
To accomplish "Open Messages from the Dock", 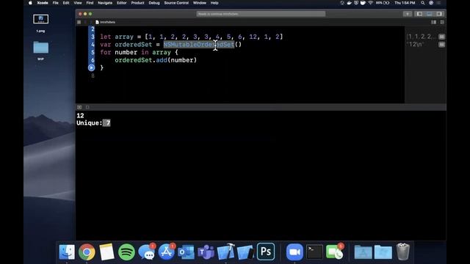I will 147,252.
